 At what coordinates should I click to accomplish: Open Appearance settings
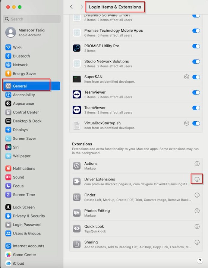[20, 104]
